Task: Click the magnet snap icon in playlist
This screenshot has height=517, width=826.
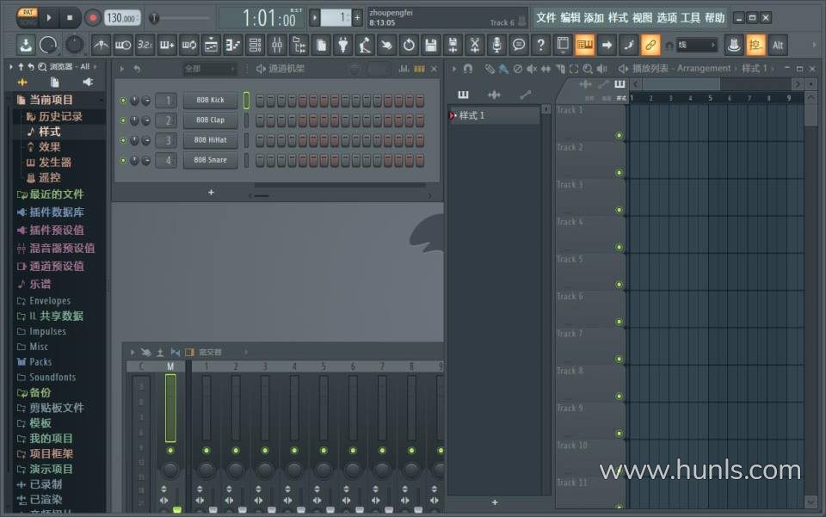Action: click(468, 69)
